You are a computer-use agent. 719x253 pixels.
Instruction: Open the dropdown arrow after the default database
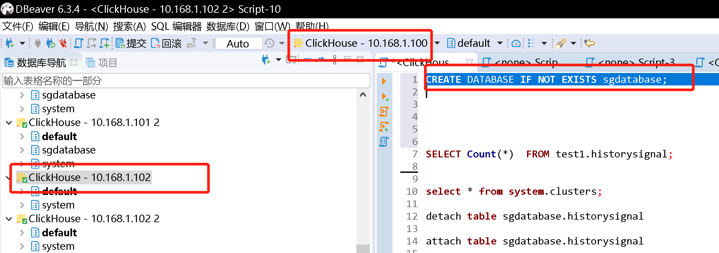(500, 43)
